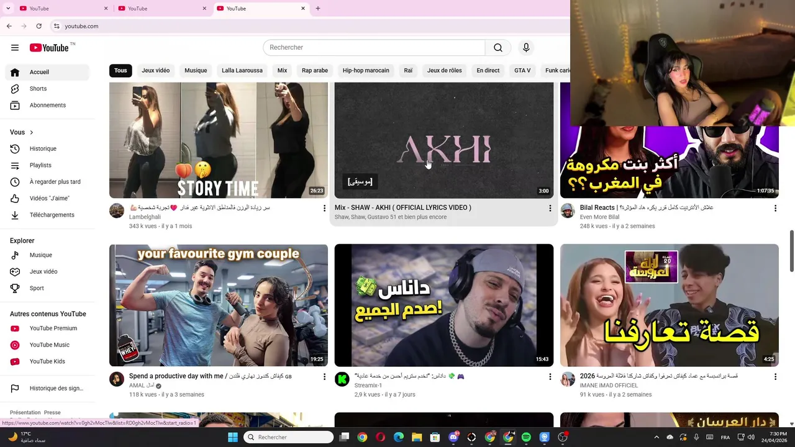The width and height of the screenshot is (795, 447).
Task: Expand the Vous section
Action: pyautogui.click(x=22, y=132)
